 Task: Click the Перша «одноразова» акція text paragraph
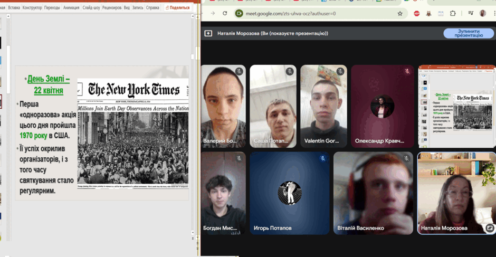click(49, 120)
